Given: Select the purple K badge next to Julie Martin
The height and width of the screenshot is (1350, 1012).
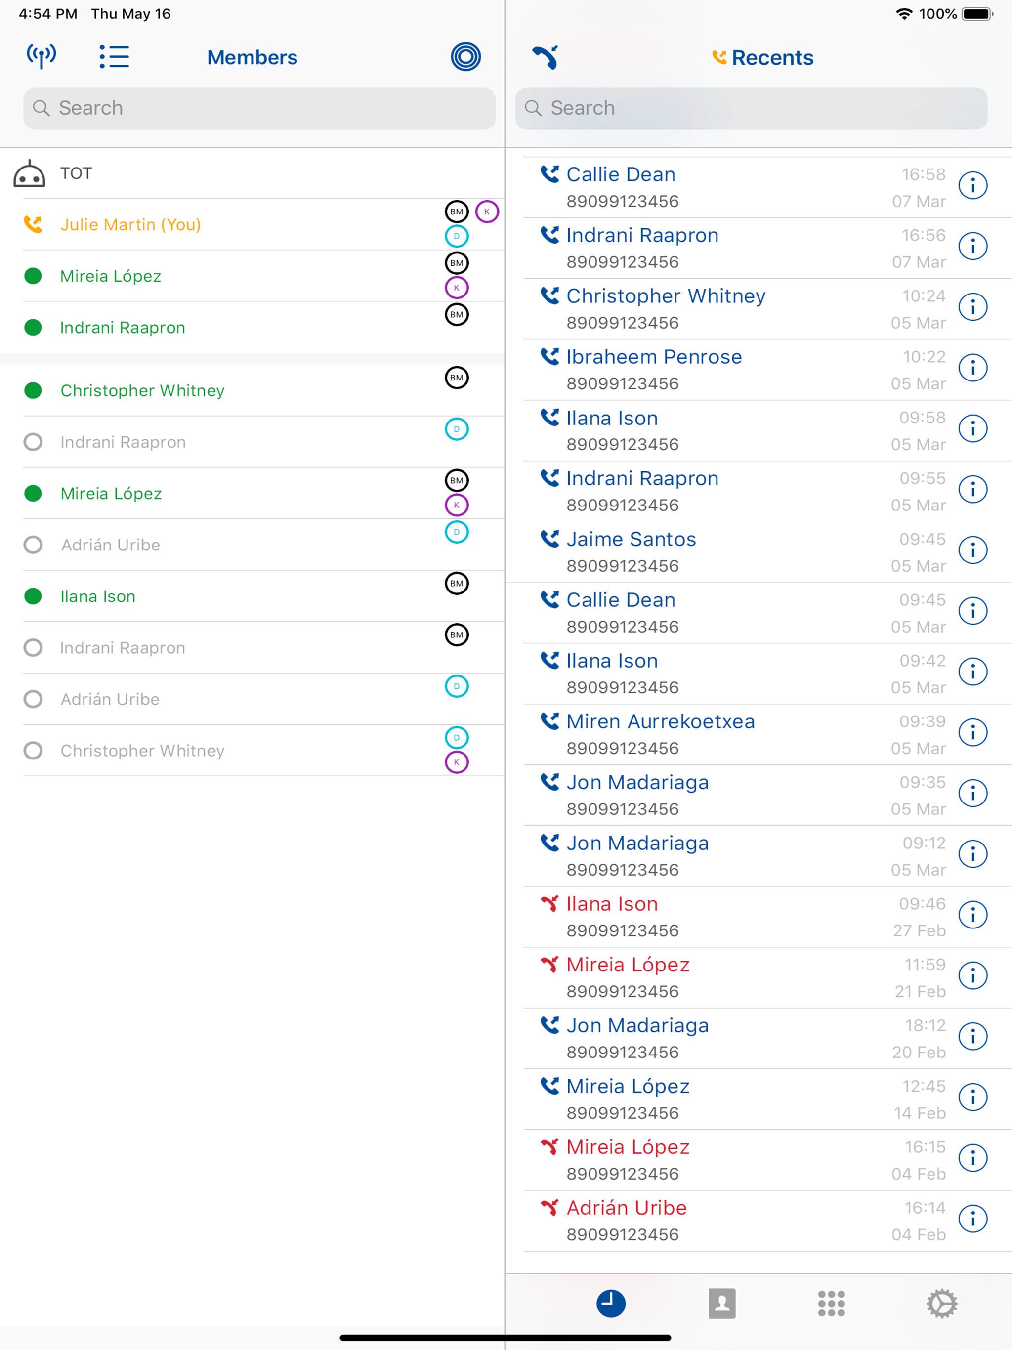Looking at the screenshot, I should [487, 212].
